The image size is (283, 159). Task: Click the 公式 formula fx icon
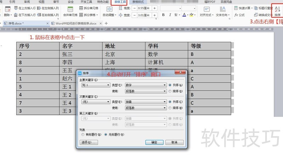point(239,15)
